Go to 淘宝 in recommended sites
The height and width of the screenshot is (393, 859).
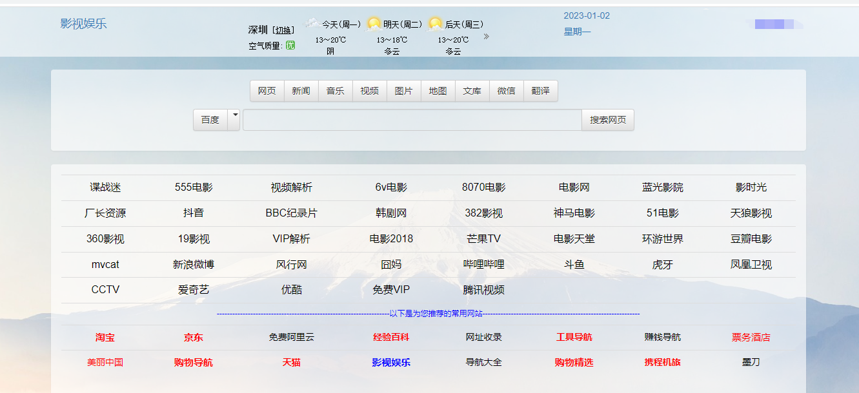coord(105,338)
